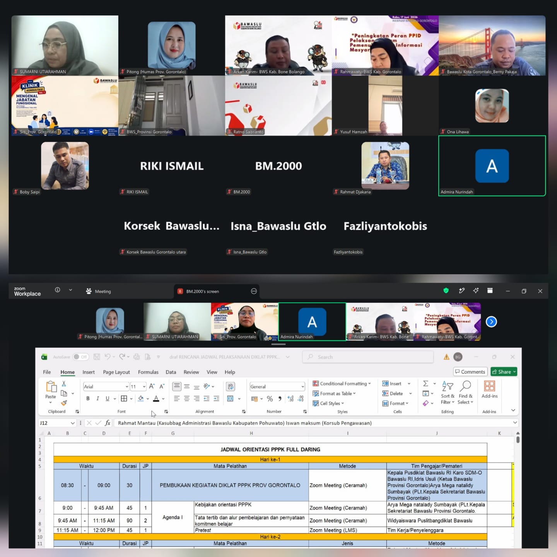Apply bold formatting in Font group
The height and width of the screenshot is (557, 557).
pyautogui.click(x=88, y=398)
